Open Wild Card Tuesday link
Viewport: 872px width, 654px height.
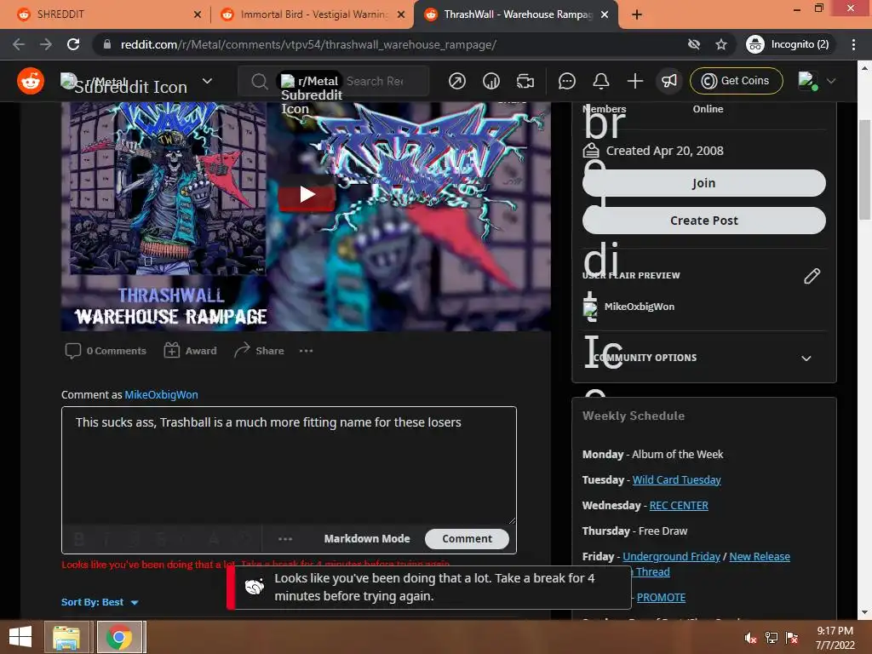pos(676,480)
